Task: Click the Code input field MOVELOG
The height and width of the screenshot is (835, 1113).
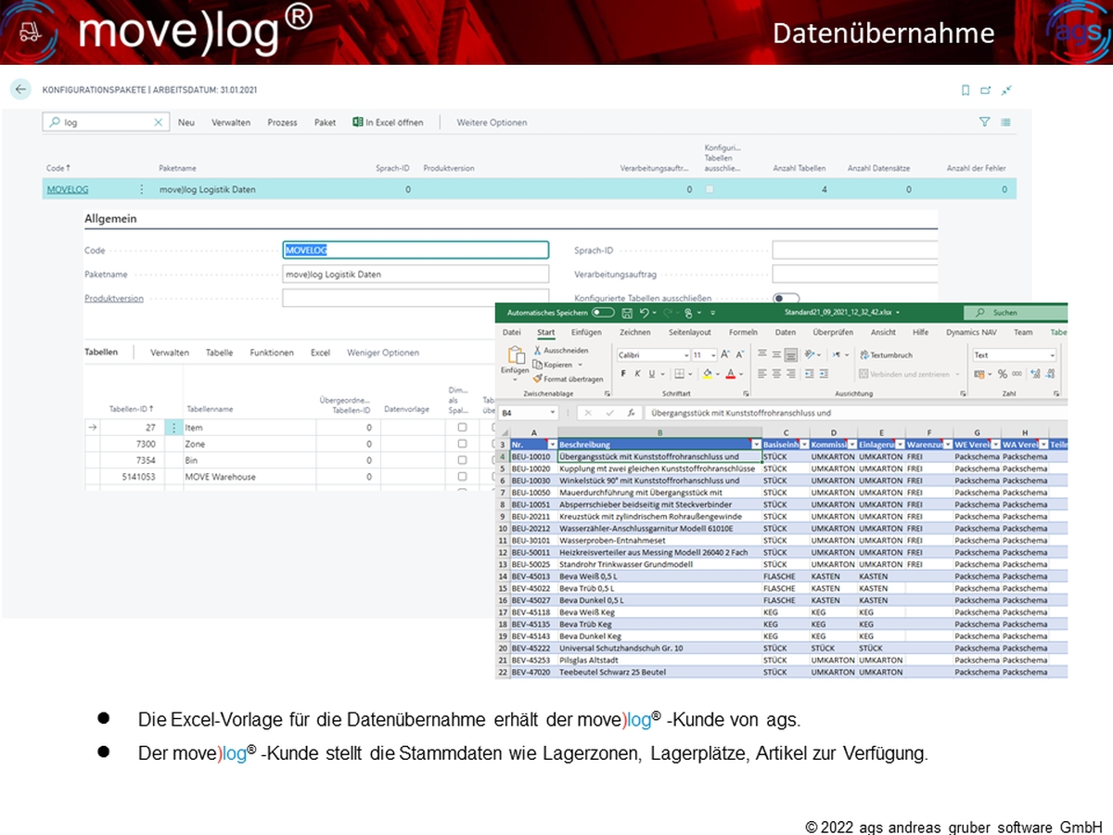Action: 416,250
